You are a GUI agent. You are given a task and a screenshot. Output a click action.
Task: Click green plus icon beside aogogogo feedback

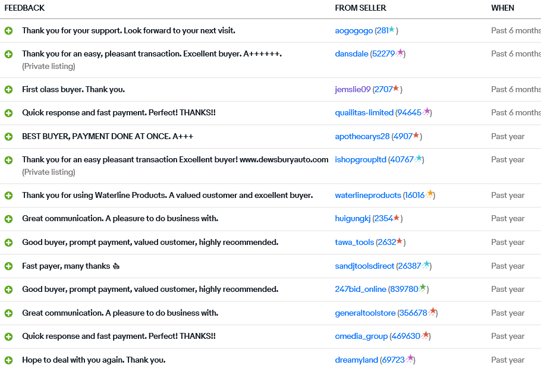(8, 31)
